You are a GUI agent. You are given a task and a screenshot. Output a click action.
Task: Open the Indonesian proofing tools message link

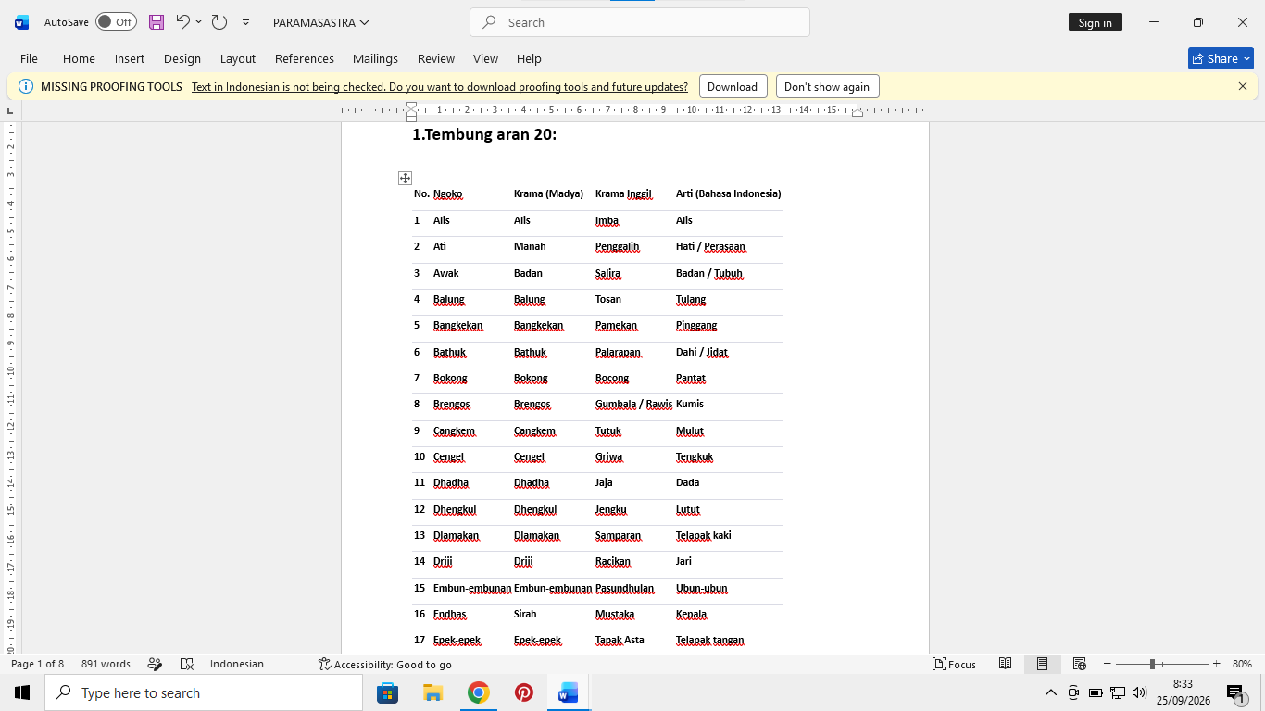point(440,87)
